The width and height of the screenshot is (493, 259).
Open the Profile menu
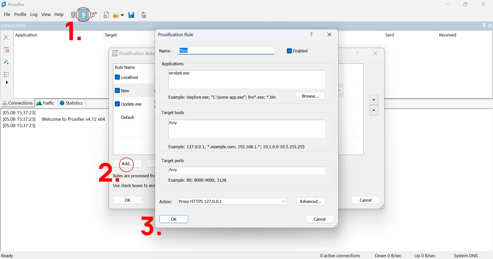coord(20,14)
